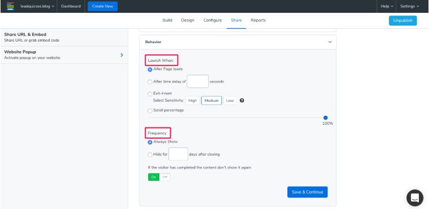The height and width of the screenshot is (209, 429).
Task: Click the hide-for days input field
Action: pyautogui.click(x=178, y=154)
